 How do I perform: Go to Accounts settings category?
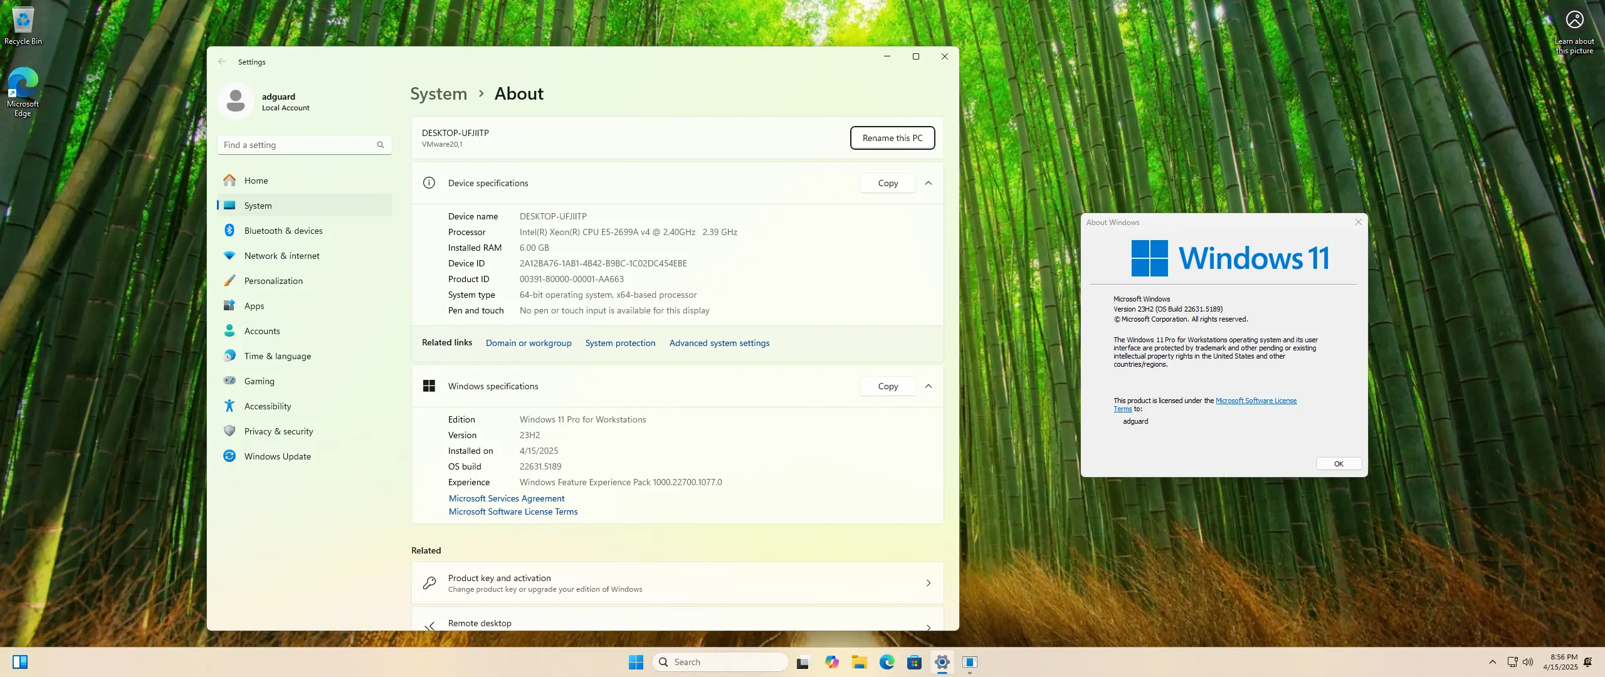261,331
